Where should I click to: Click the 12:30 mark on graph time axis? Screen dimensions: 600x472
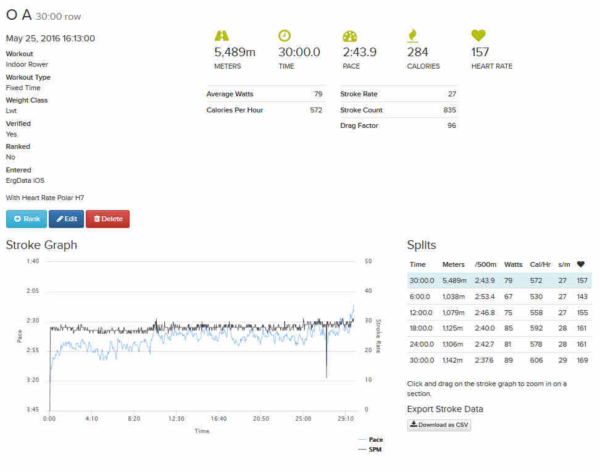tap(176, 419)
